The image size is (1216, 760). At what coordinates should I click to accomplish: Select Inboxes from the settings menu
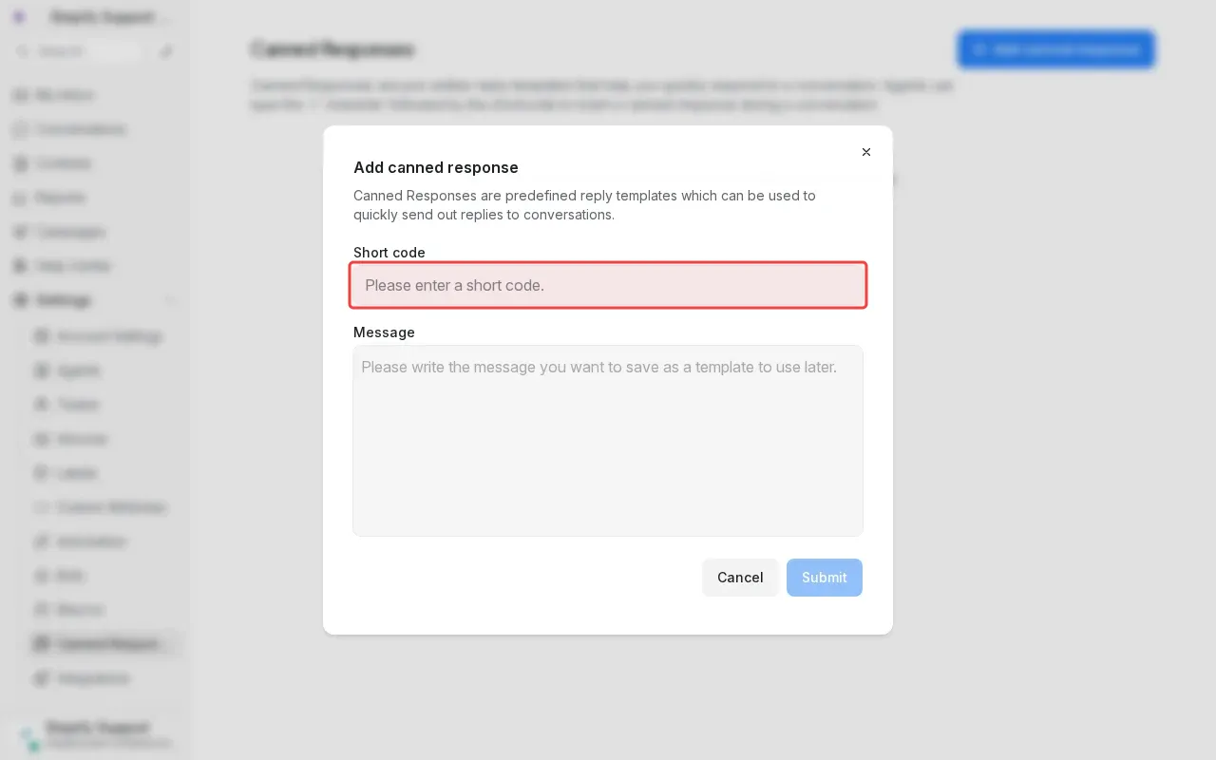click(42, 439)
